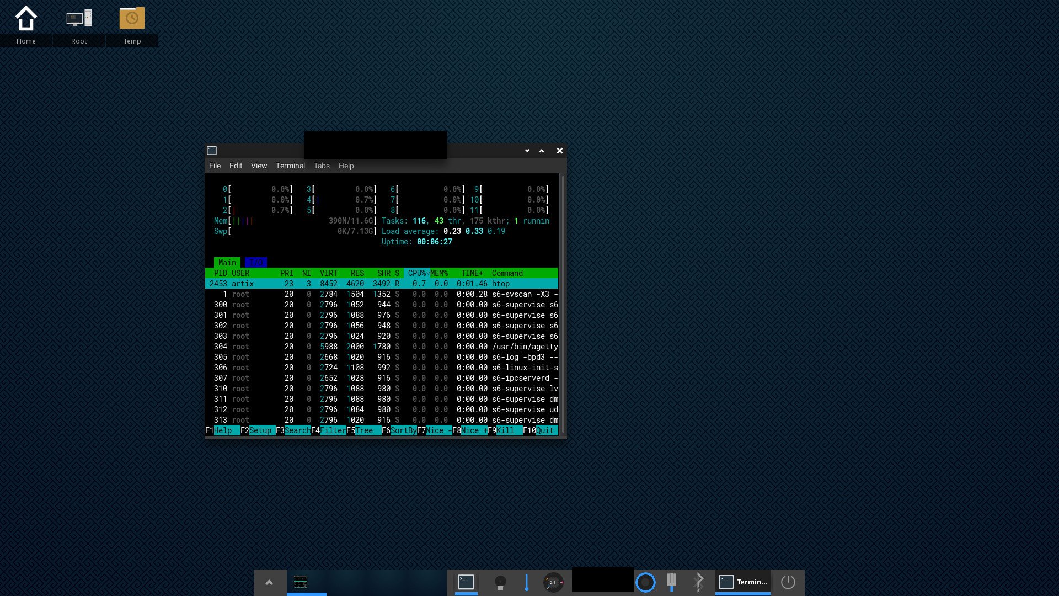Click the terminal's vertical scrollbar
This screenshot has width=1059, height=596.
(563, 304)
